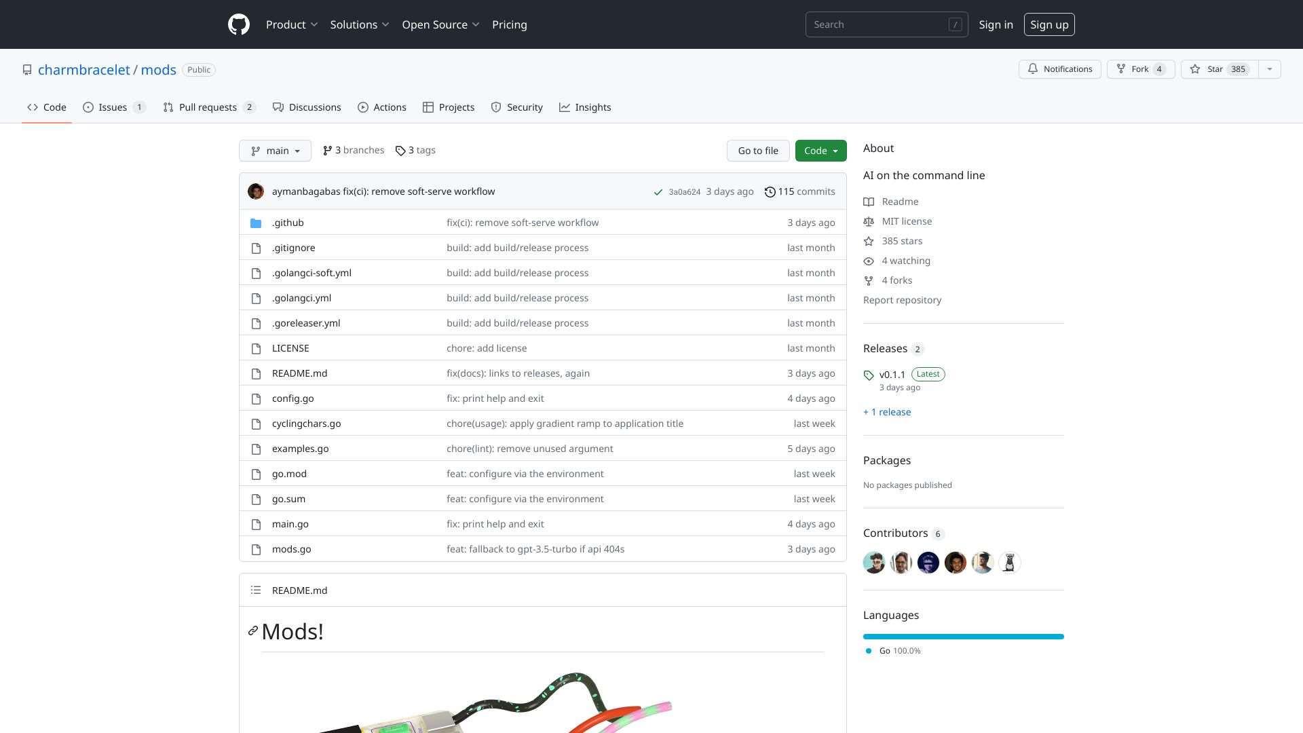Click the v0.1.1 release tag
Screen dimensions: 1303x733
coord(892,375)
